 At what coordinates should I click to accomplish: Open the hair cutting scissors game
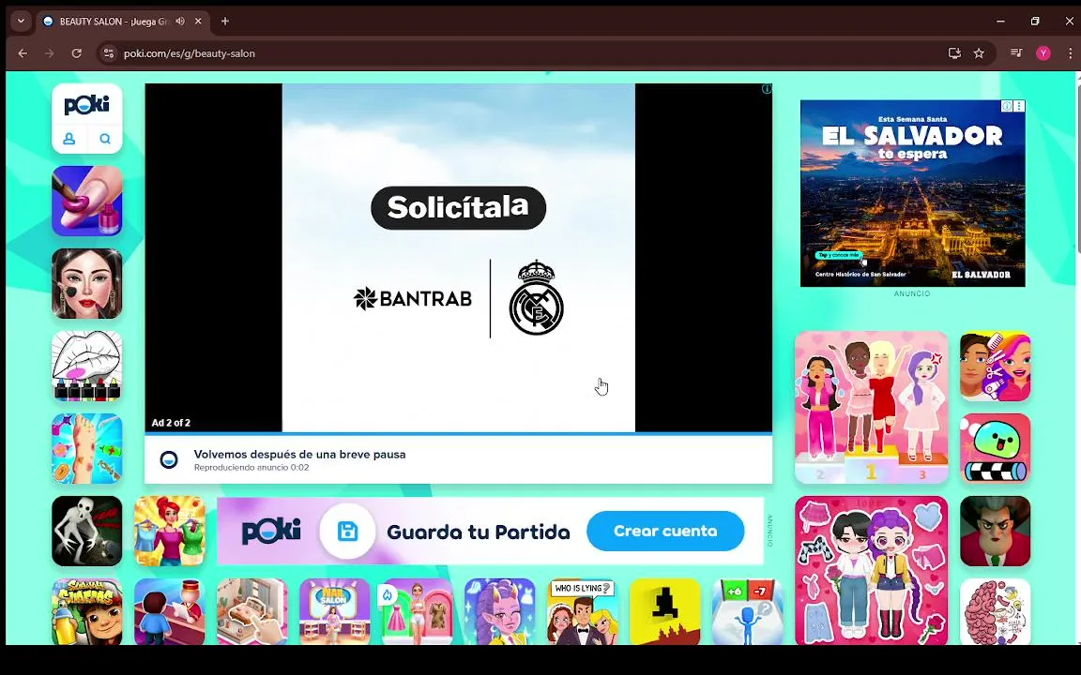pyautogui.click(x=996, y=366)
